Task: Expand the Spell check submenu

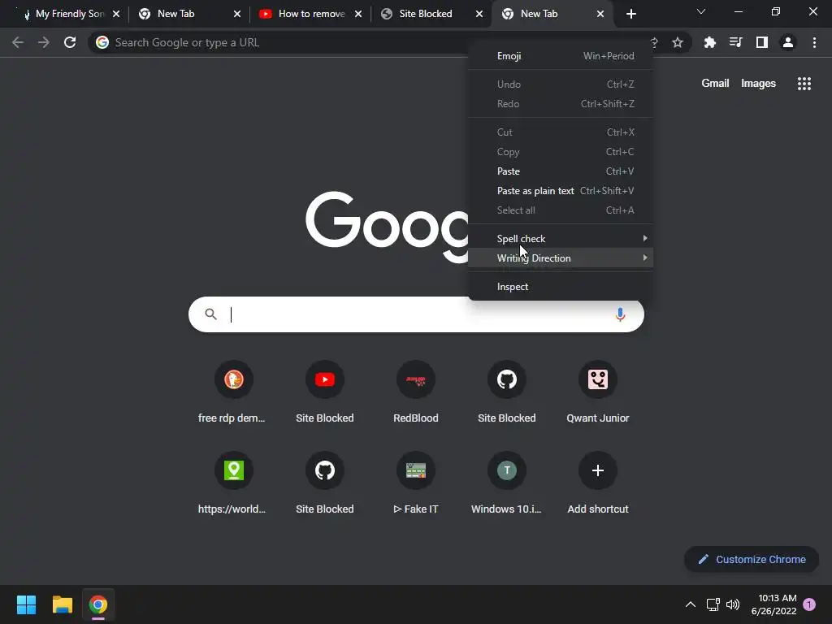Action: 561,239
